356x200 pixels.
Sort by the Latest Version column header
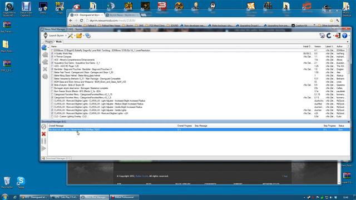[330, 47]
